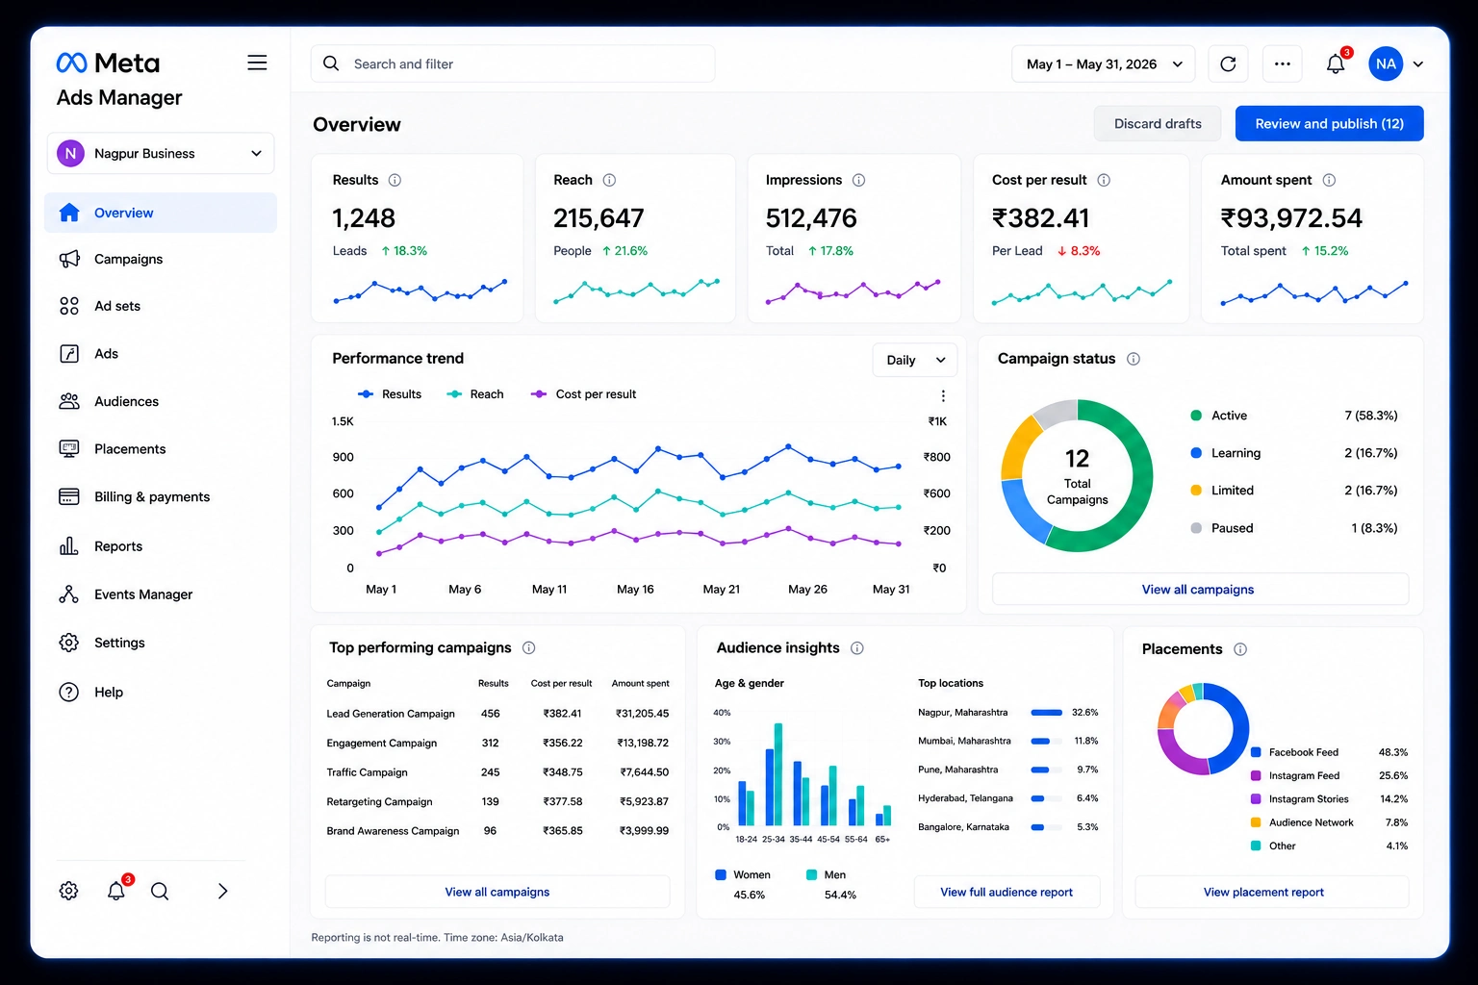Open the Daily interval dropdown
Viewport: 1478px width, 985px height.
tap(915, 360)
